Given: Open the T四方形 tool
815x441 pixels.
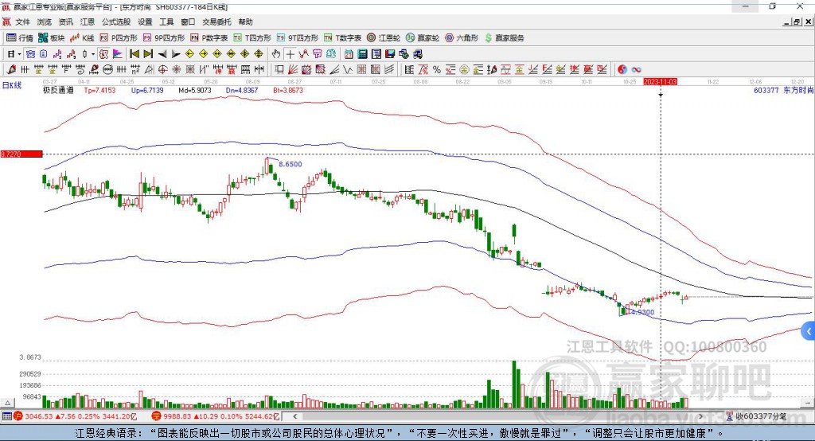Looking at the screenshot, I should click(252, 38).
